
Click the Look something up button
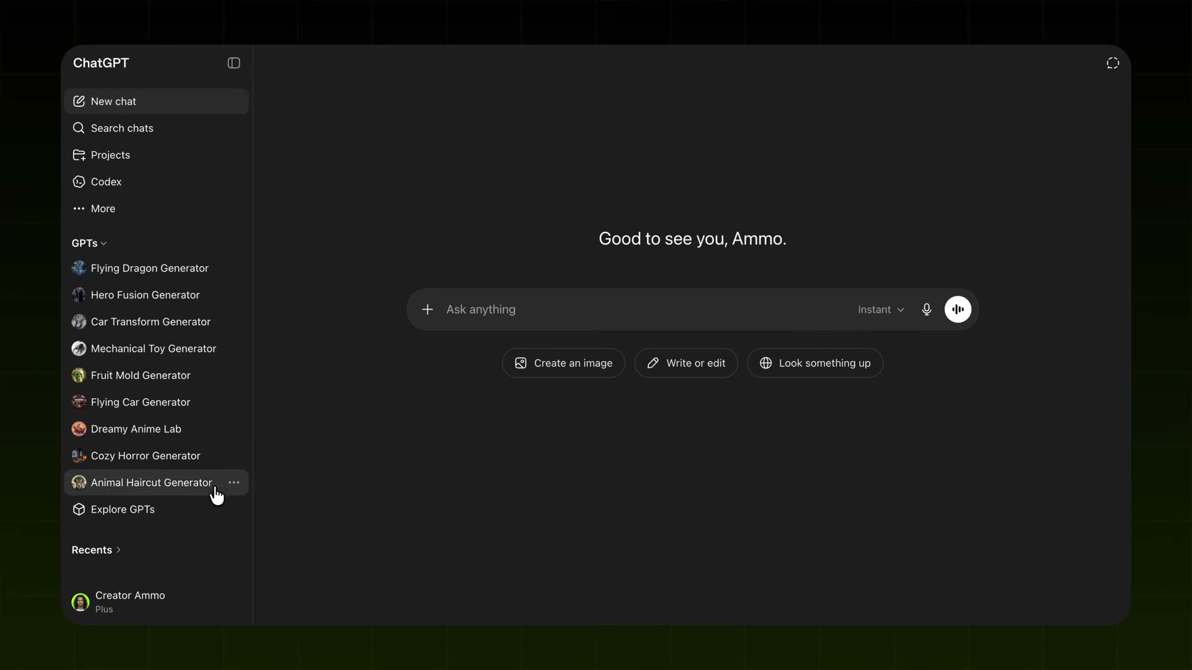(815, 363)
